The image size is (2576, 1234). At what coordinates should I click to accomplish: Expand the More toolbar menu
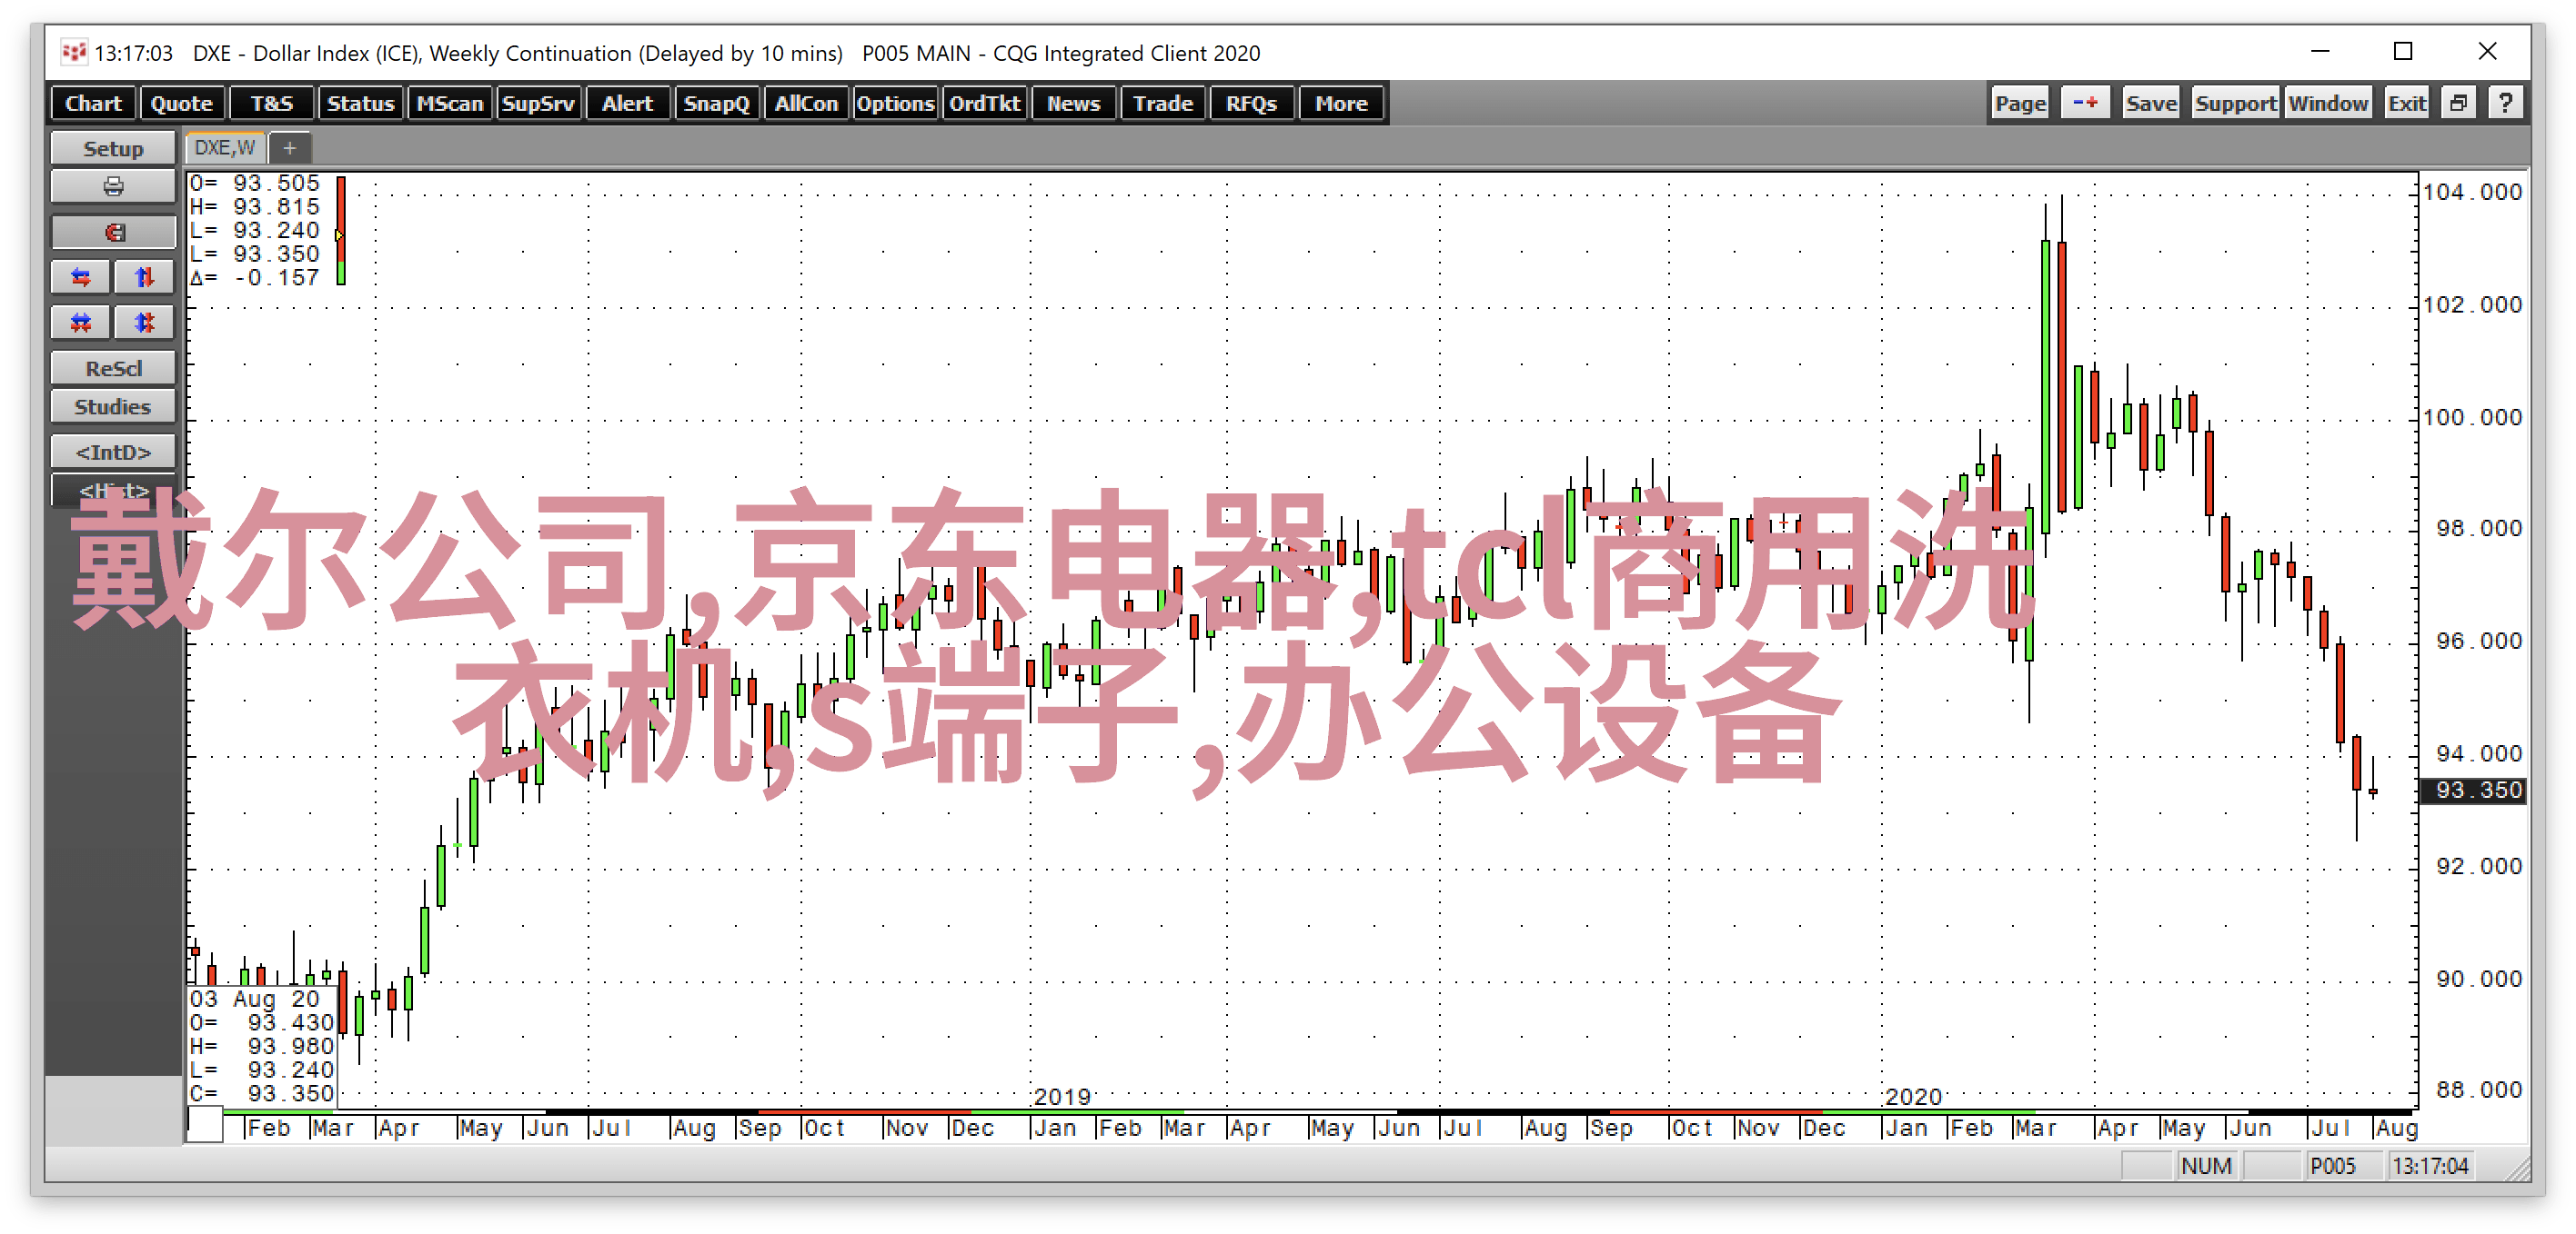pos(1341,103)
